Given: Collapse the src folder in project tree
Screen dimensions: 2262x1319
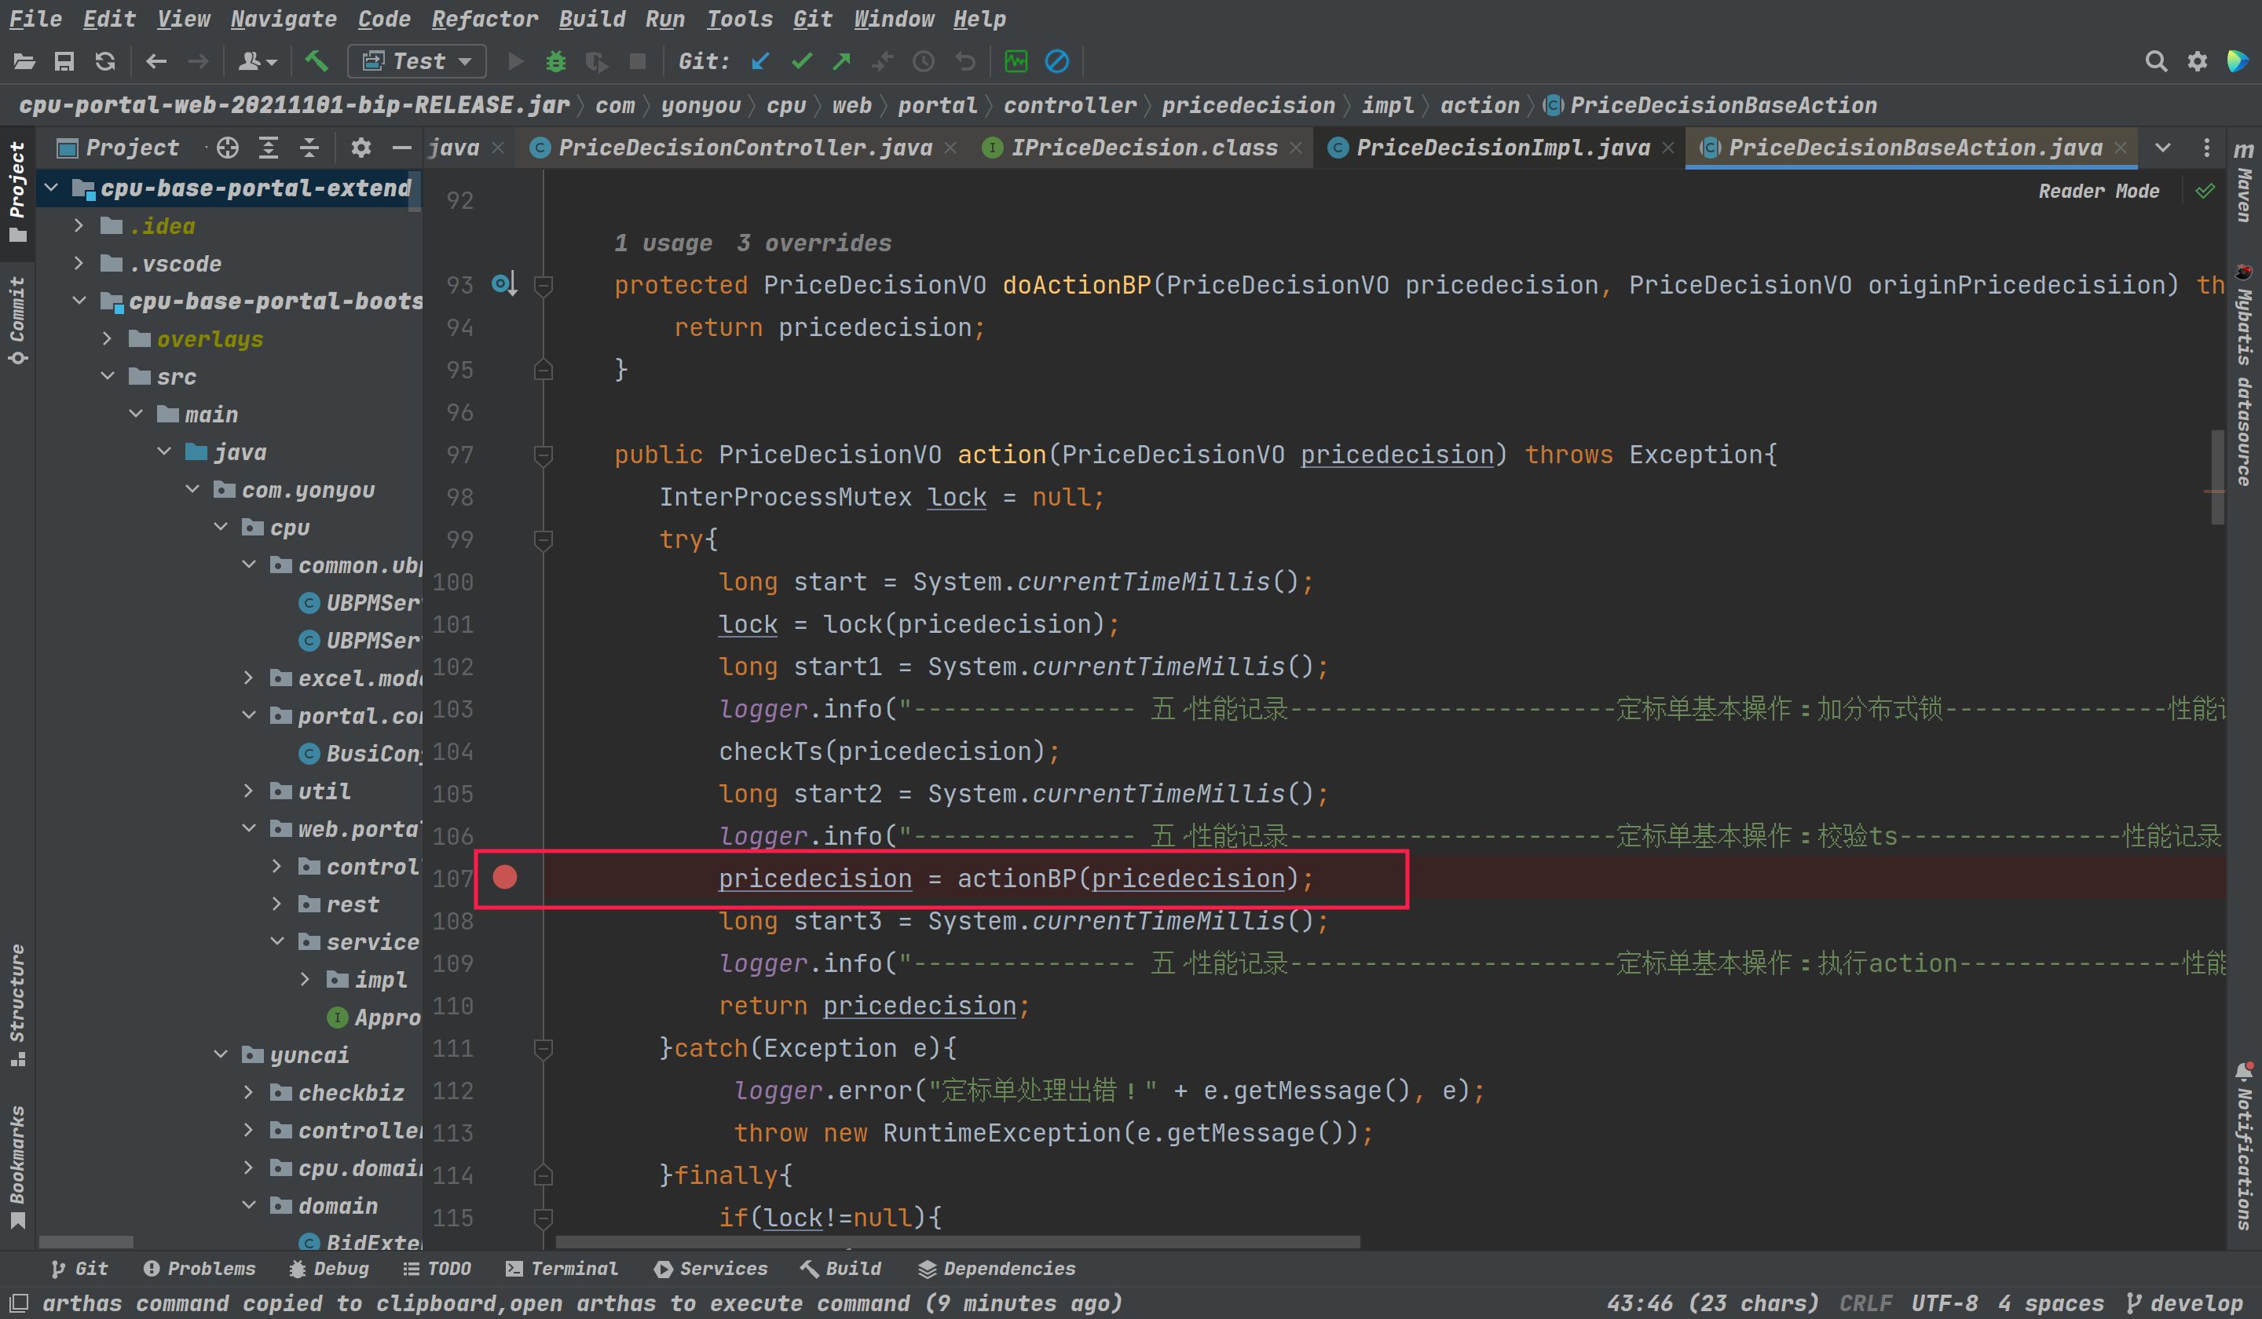Looking at the screenshot, I should (x=108, y=377).
